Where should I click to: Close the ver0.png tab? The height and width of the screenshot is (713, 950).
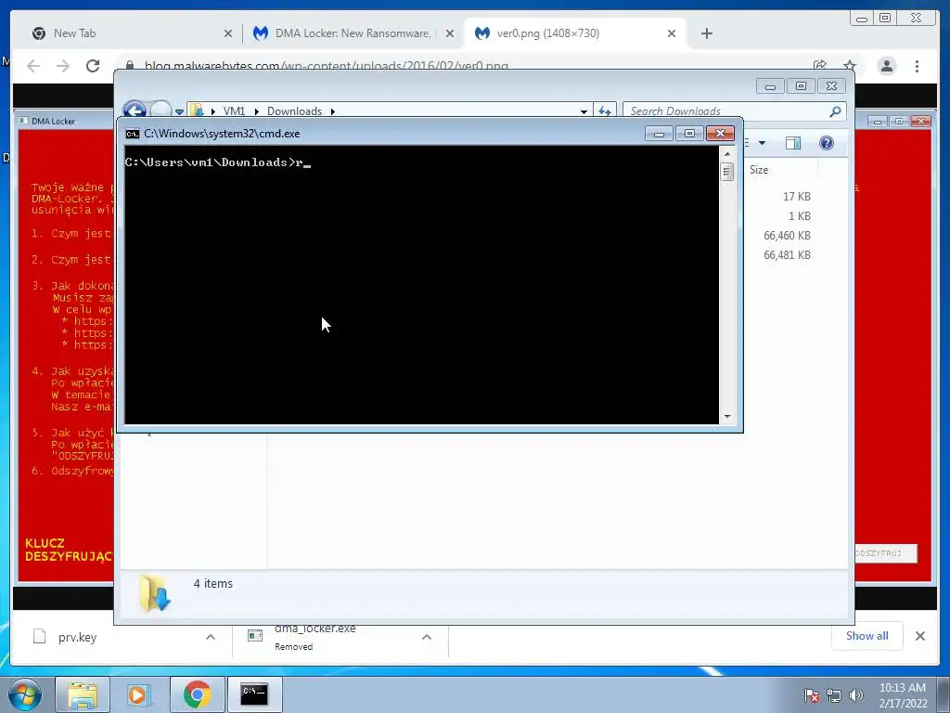coord(672,34)
